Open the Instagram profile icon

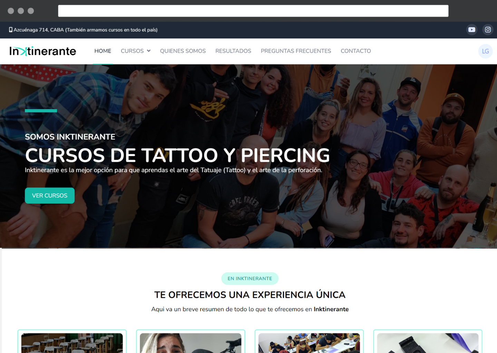point(487,30)
